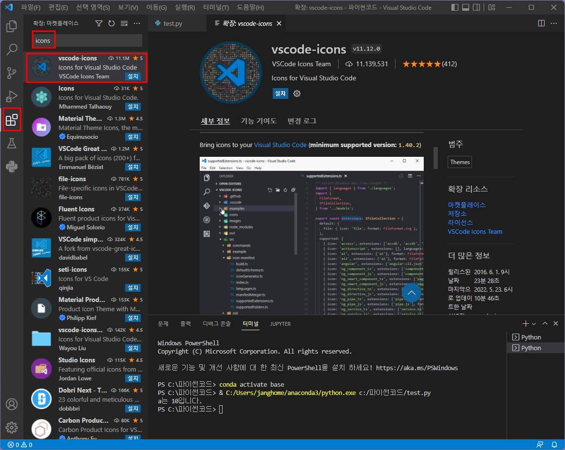Click the 412 star rating

[430, 64]
